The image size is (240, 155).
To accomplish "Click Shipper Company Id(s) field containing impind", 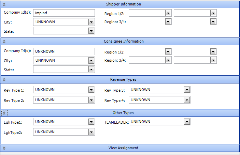I will [64, 13].
